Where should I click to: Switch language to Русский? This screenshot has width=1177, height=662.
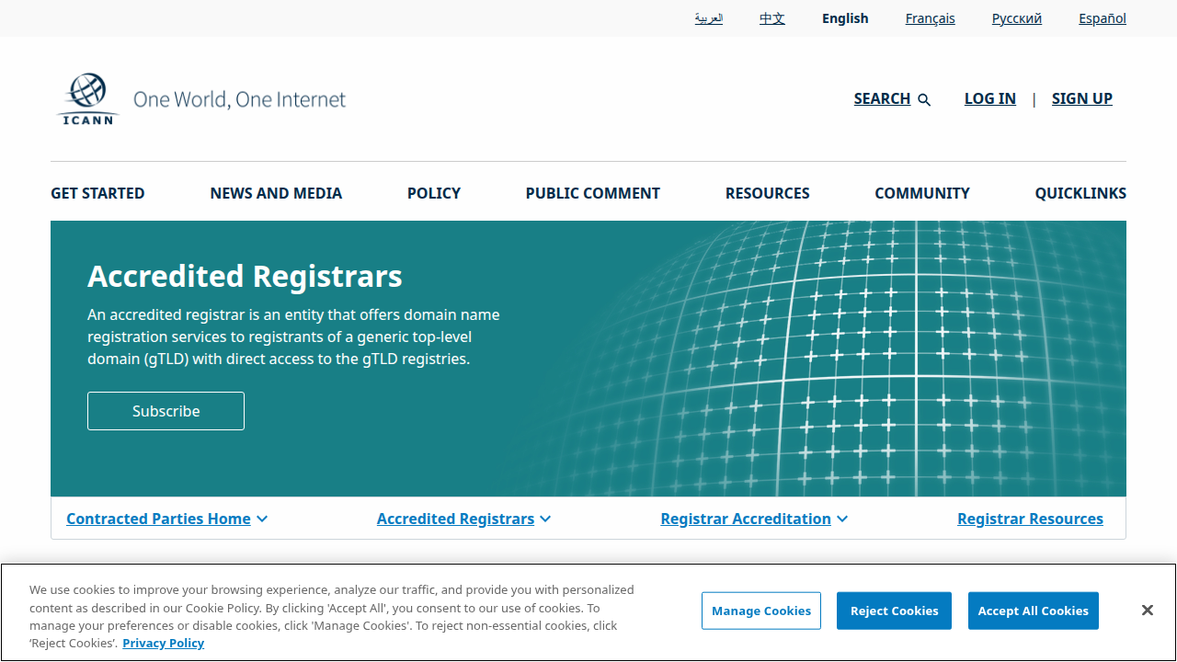click(1017, 18)
